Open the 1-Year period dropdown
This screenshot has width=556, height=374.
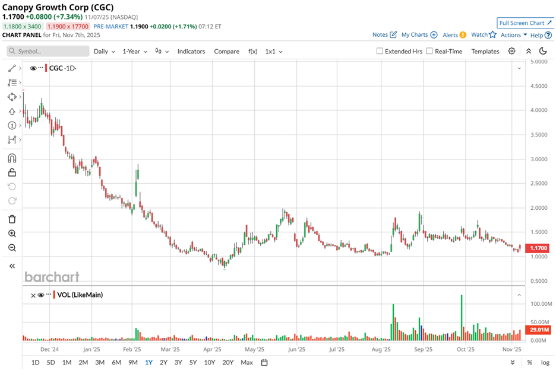[135, 52]
